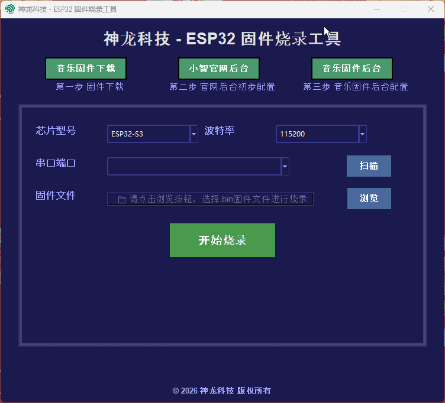Open the 小智官网后台 button
The image size is (445, 403).
pyautogui.click(x=219, y=69)
